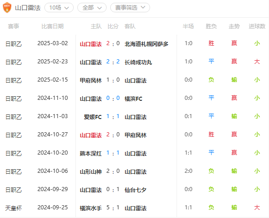The width and height of the screenshot is (269, 218).
Task: Click the 5 : 1 score in 天皇杯 row
Action: (113, 208)
